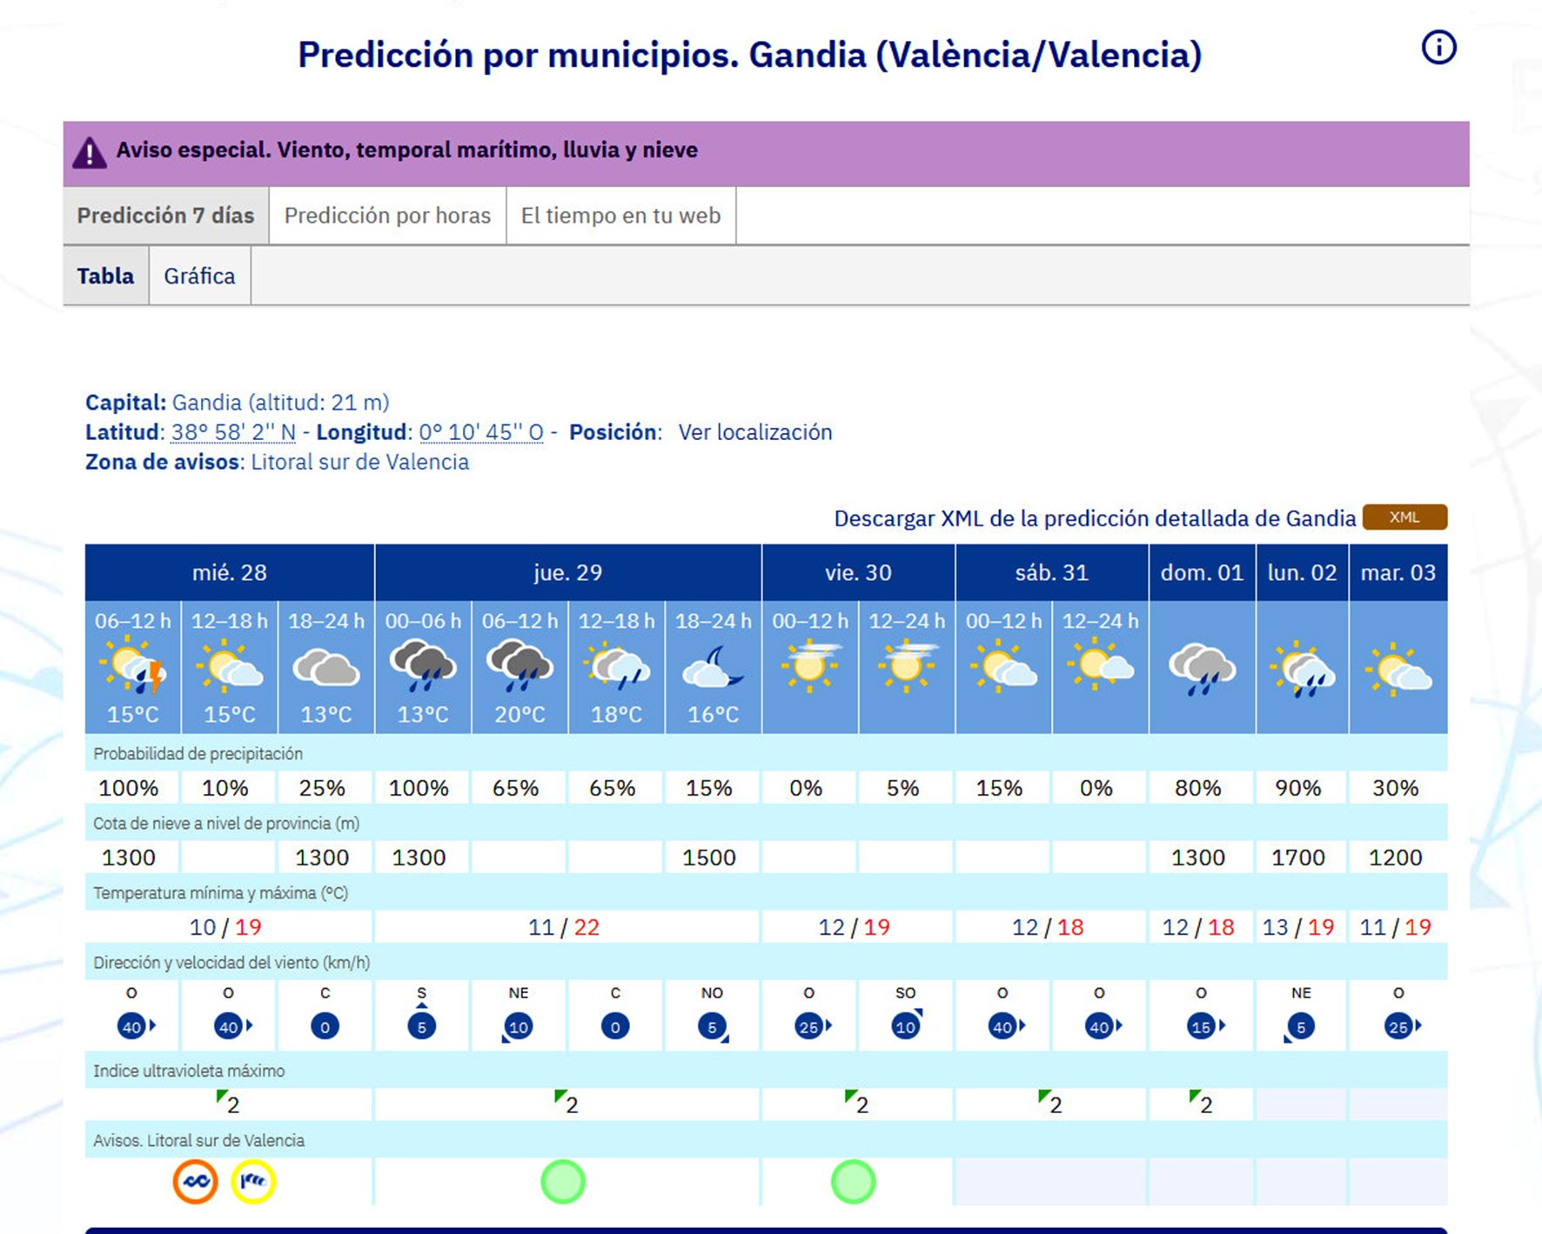Open the El tiempo en tu web tab
The image size is (1542, 1234).
pyautogui.click(x=620, y=216)
